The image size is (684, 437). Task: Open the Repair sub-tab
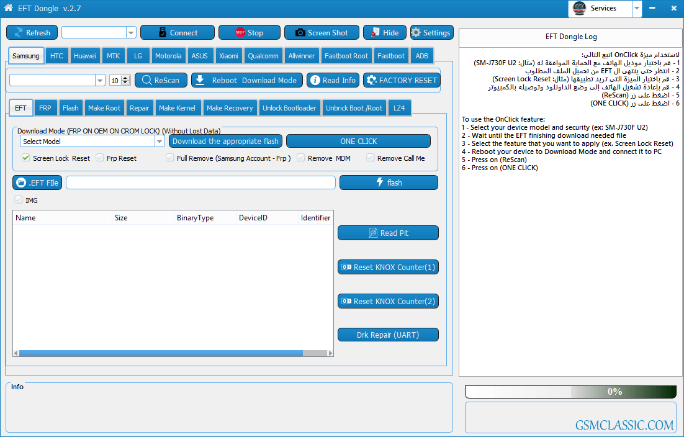click(140, 108)
